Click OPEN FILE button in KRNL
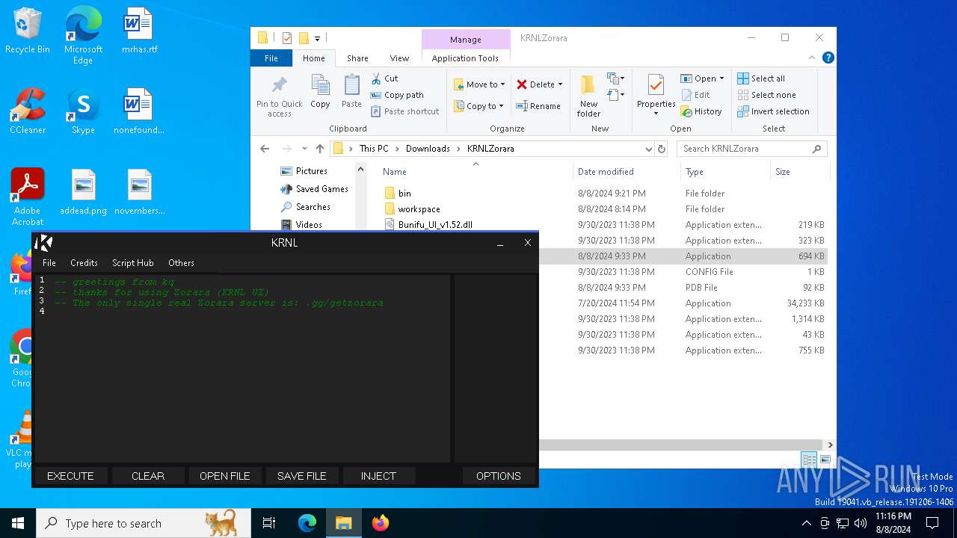The width and height of the screenshot is (957, 538). [225, 476]
